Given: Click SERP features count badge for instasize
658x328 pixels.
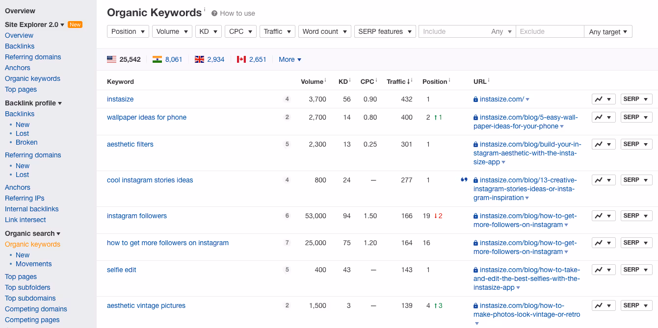Looking at the screenshot, I should point(287,99).
